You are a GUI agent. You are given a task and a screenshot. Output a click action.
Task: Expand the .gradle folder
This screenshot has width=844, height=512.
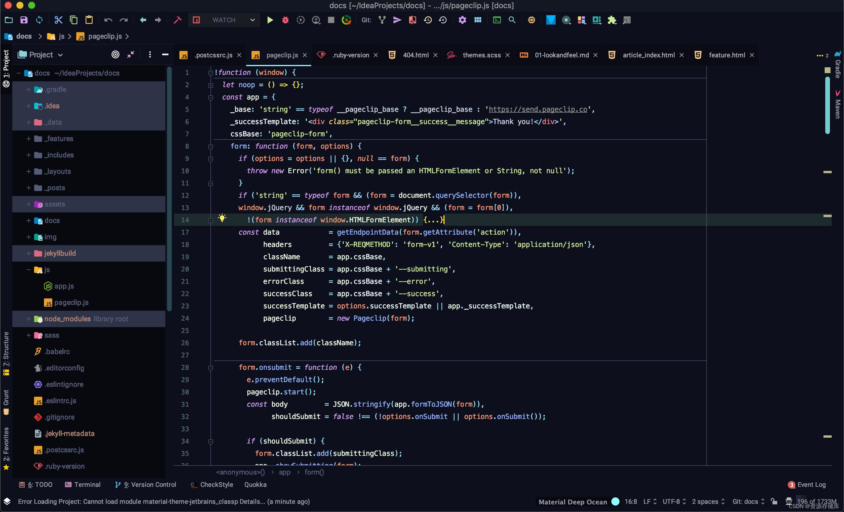point(28,90)
